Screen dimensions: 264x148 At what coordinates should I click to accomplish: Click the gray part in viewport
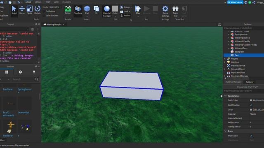click(132, 86)
